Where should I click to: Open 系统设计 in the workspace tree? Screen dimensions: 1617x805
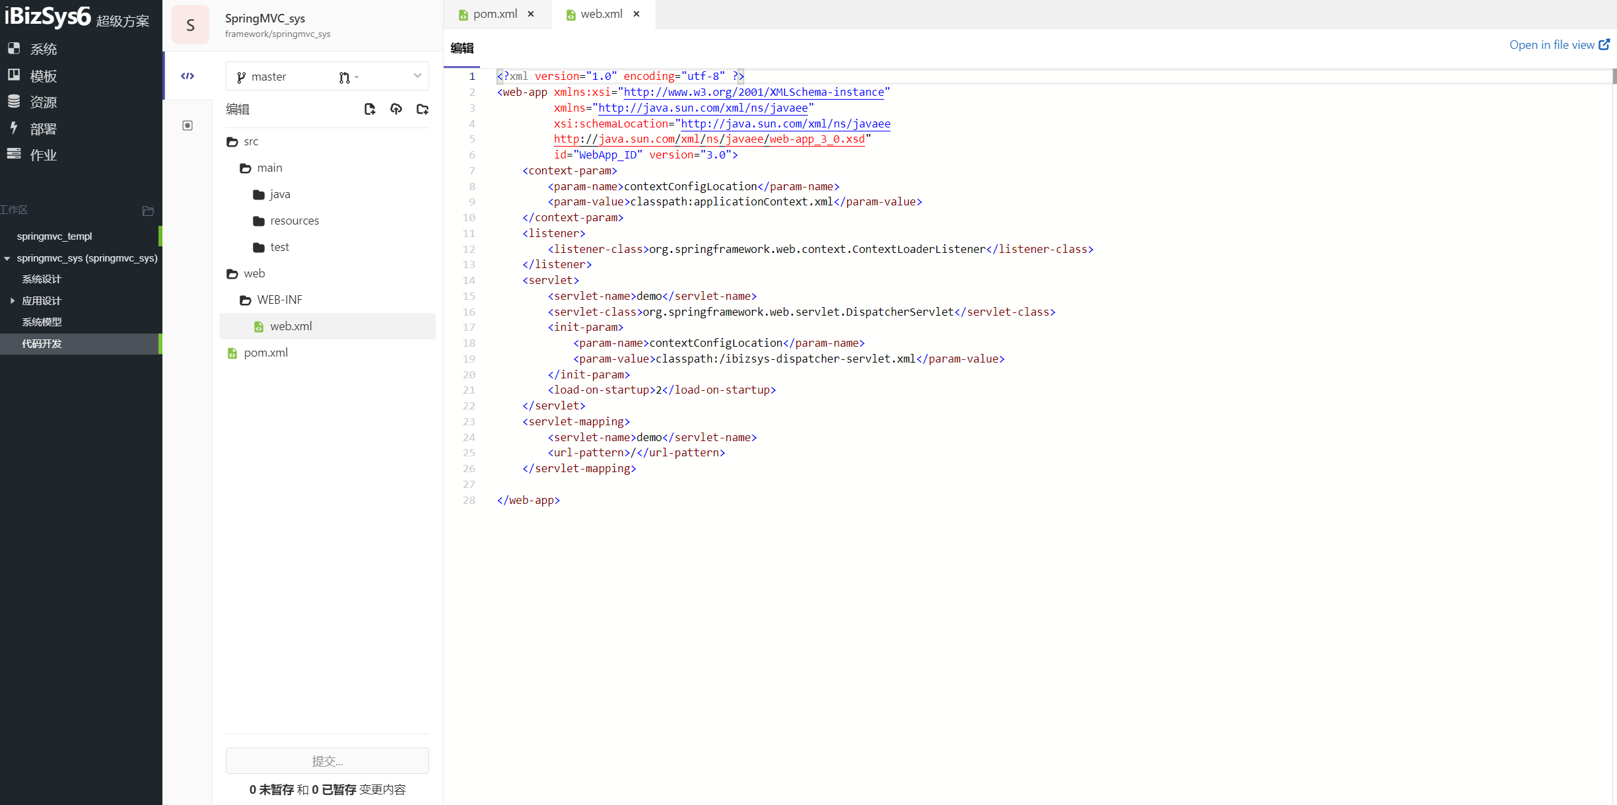pos(42,279)
